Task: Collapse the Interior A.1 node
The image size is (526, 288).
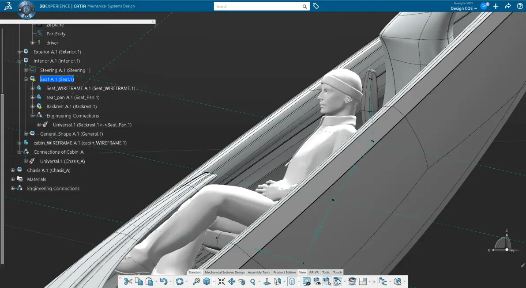Action: coord(19,61)
